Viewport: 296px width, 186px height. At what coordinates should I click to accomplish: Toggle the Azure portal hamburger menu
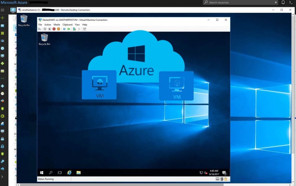tap(3, 10)
